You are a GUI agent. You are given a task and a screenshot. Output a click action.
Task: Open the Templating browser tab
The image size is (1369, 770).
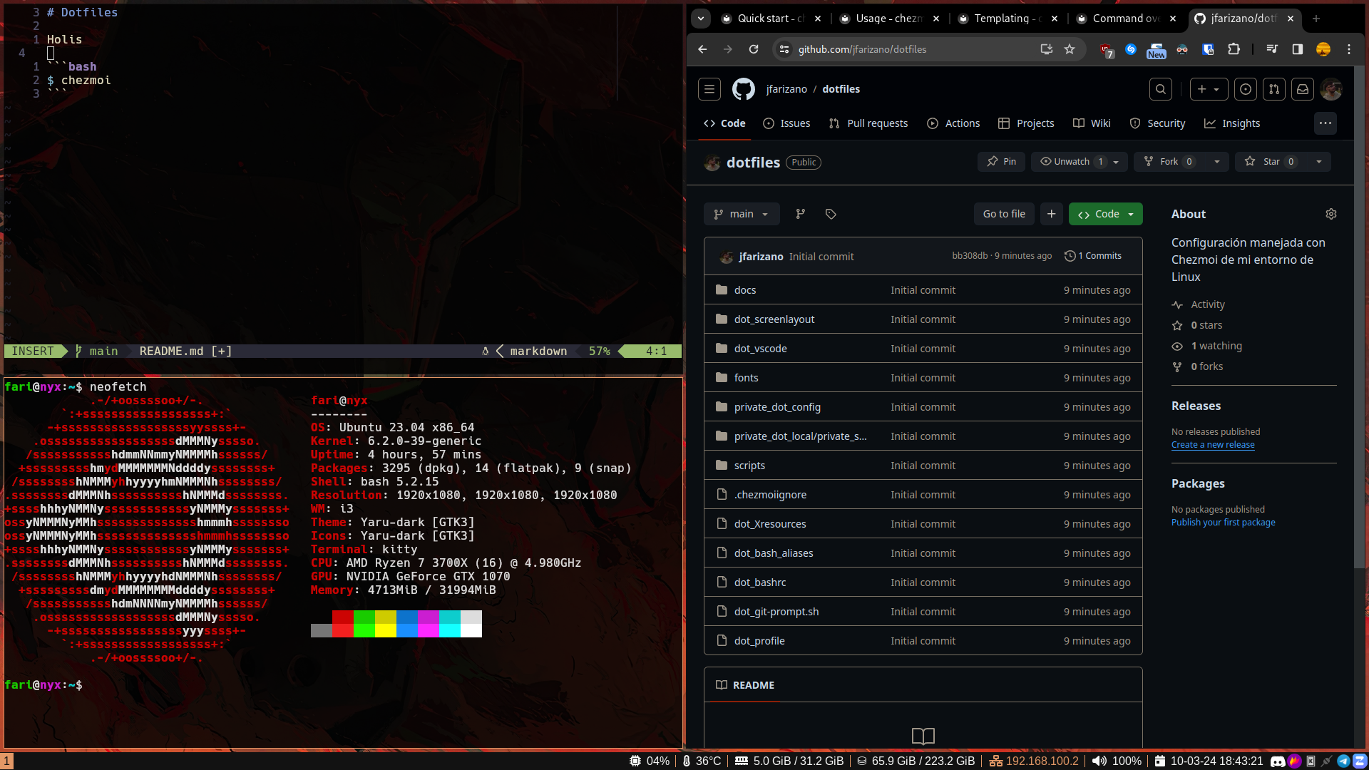(x=1001, y=19)
